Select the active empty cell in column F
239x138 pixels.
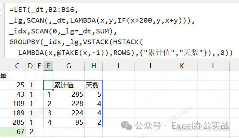pyautogui.click(x=48, y=85)
